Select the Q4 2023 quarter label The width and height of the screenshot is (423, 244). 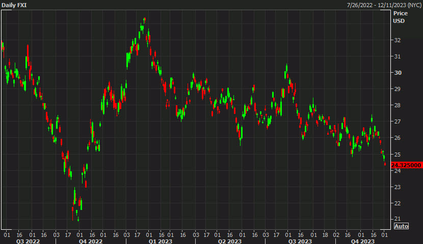pos(362,241)
